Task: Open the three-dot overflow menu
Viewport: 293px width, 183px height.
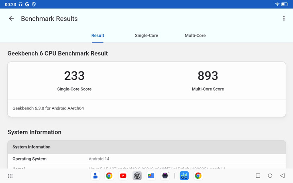Action: [284, 18]
